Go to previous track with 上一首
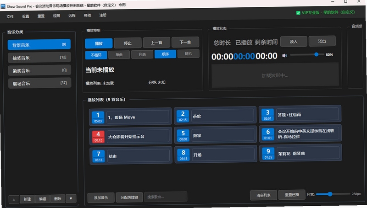The image size is (367, 208). [x=156, y=43]
